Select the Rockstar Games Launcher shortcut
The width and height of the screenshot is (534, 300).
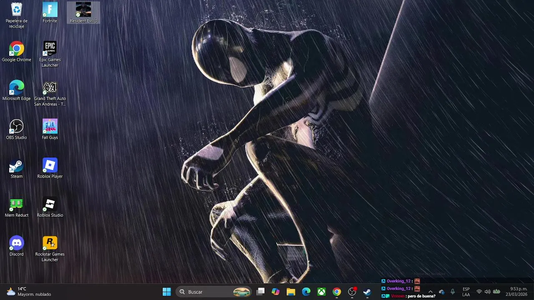50,249
